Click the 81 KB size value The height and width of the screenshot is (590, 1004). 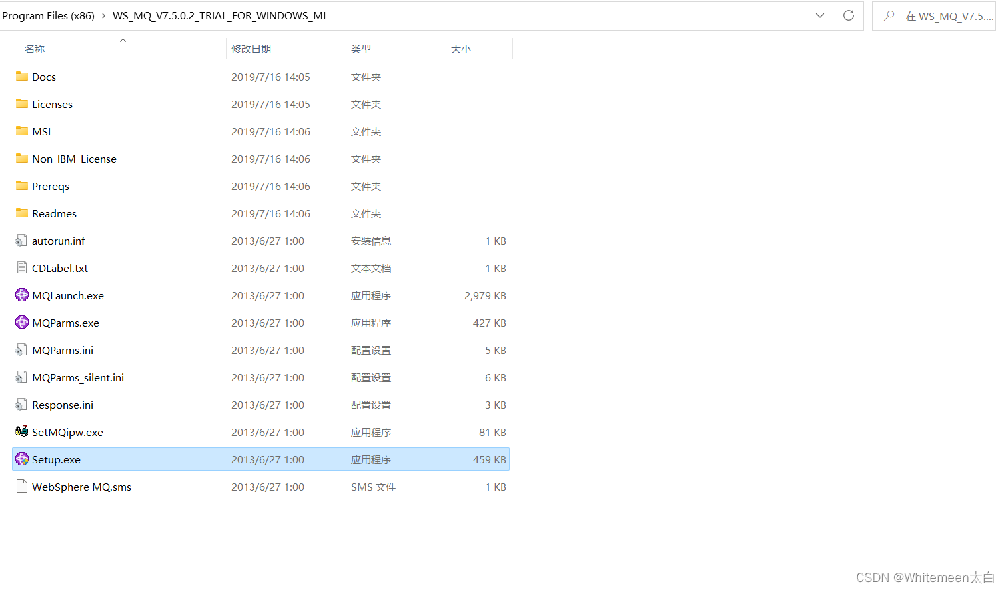point(492,432)
